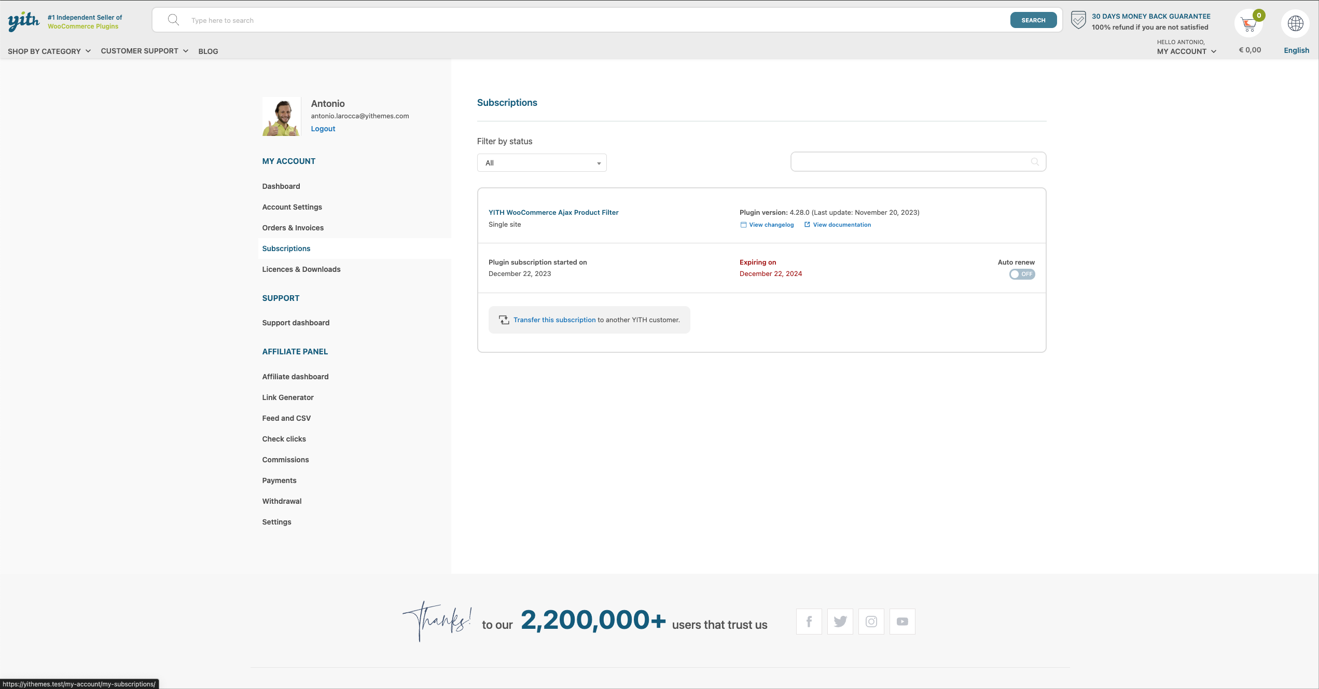Open Payments page

(x=279, y=480)
